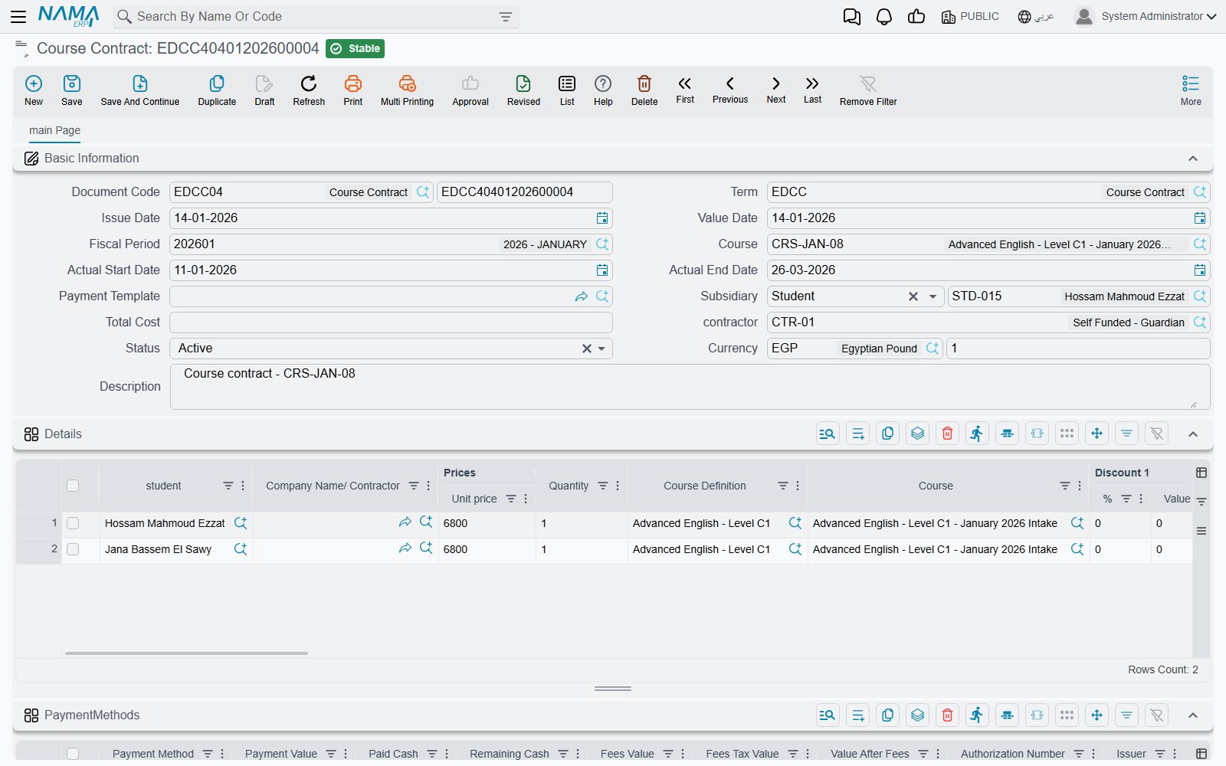Viewport: 1226px width, 766px height.
Task: Open column chooser in Details grid
Action: click(1201, 473)
